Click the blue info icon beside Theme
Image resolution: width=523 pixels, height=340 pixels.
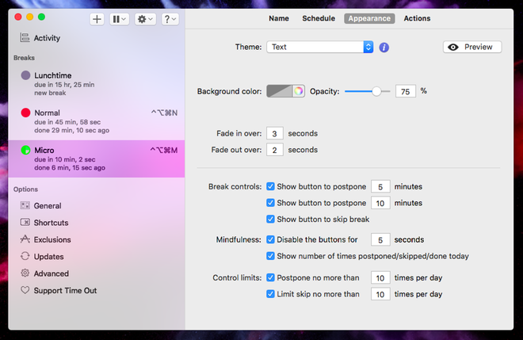click(384, 48)
